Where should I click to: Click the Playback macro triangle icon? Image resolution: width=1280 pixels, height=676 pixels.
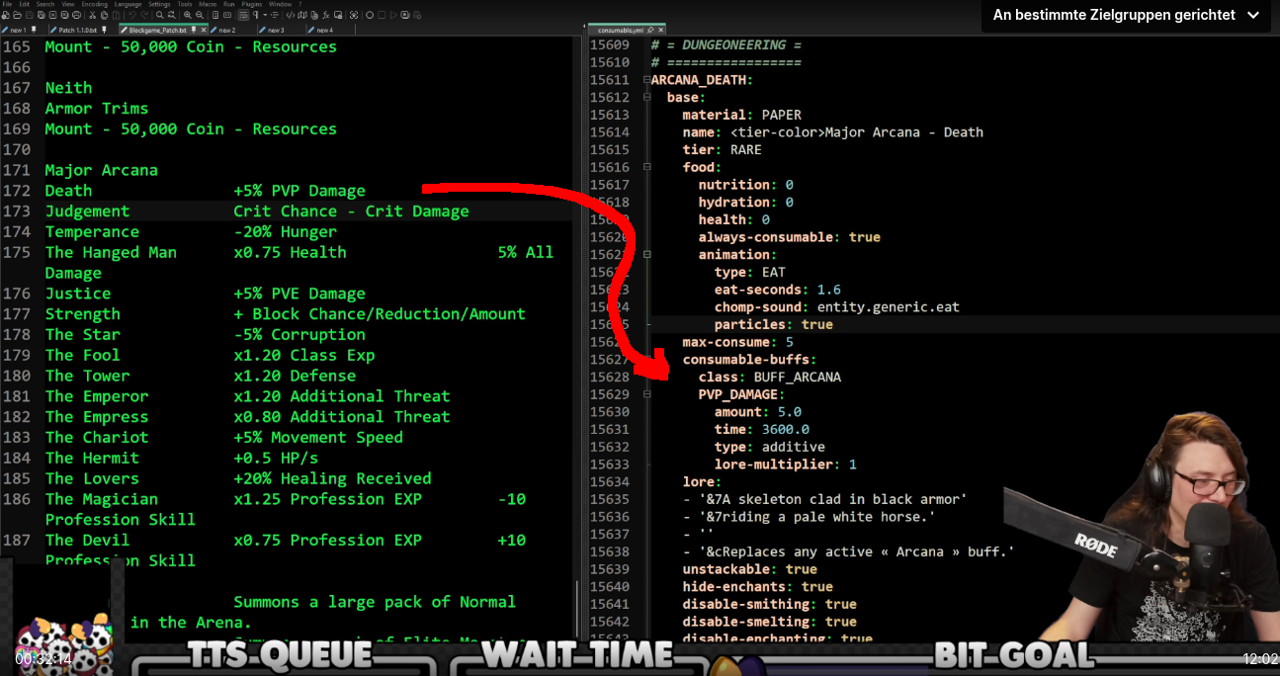[393, 15]
